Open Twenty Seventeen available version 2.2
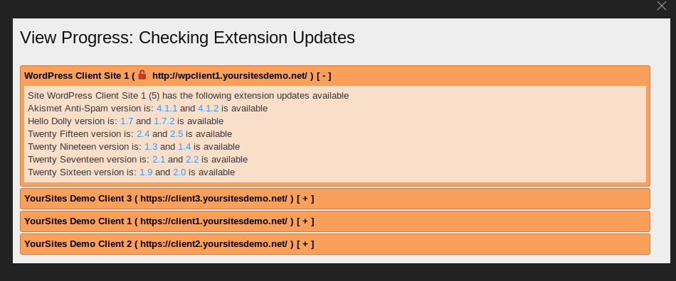This screenshot has width=676, height=281. tap(192, 160)
